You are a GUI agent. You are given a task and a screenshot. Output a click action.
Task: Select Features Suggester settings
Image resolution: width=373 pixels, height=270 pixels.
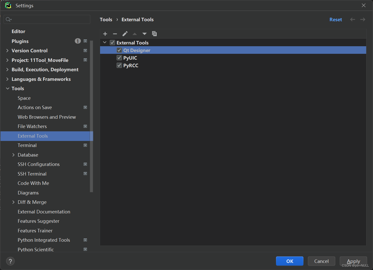38,221
